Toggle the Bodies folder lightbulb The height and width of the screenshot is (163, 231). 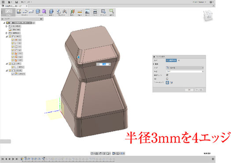(10, 64)
